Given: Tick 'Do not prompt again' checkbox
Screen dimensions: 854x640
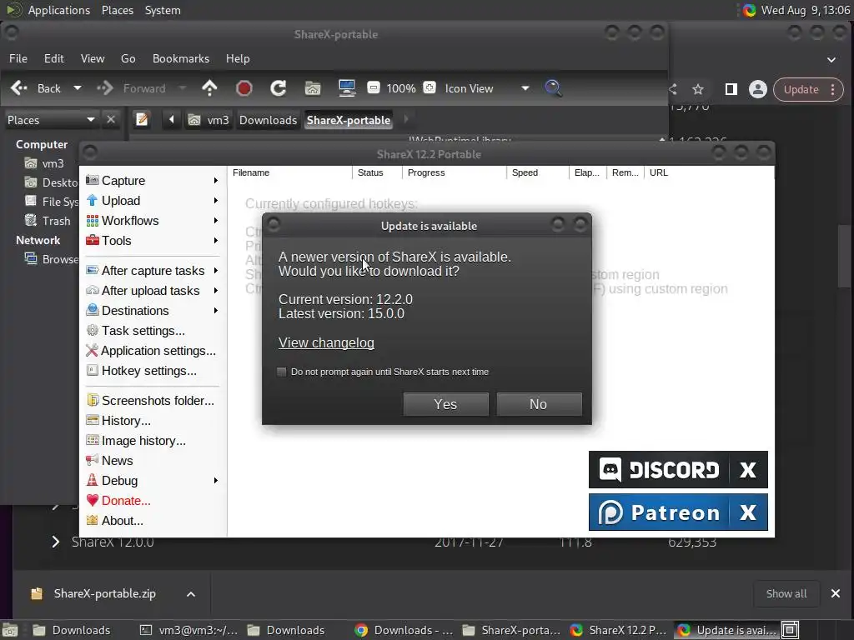Looking at the screenshot, I should 282,372.
